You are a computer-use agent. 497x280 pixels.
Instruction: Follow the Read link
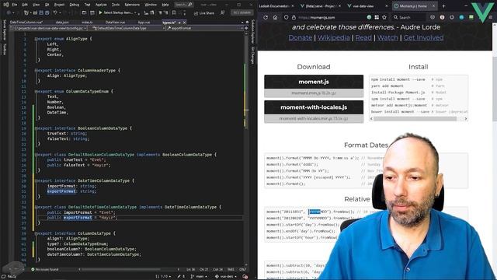tap(363, 37)
